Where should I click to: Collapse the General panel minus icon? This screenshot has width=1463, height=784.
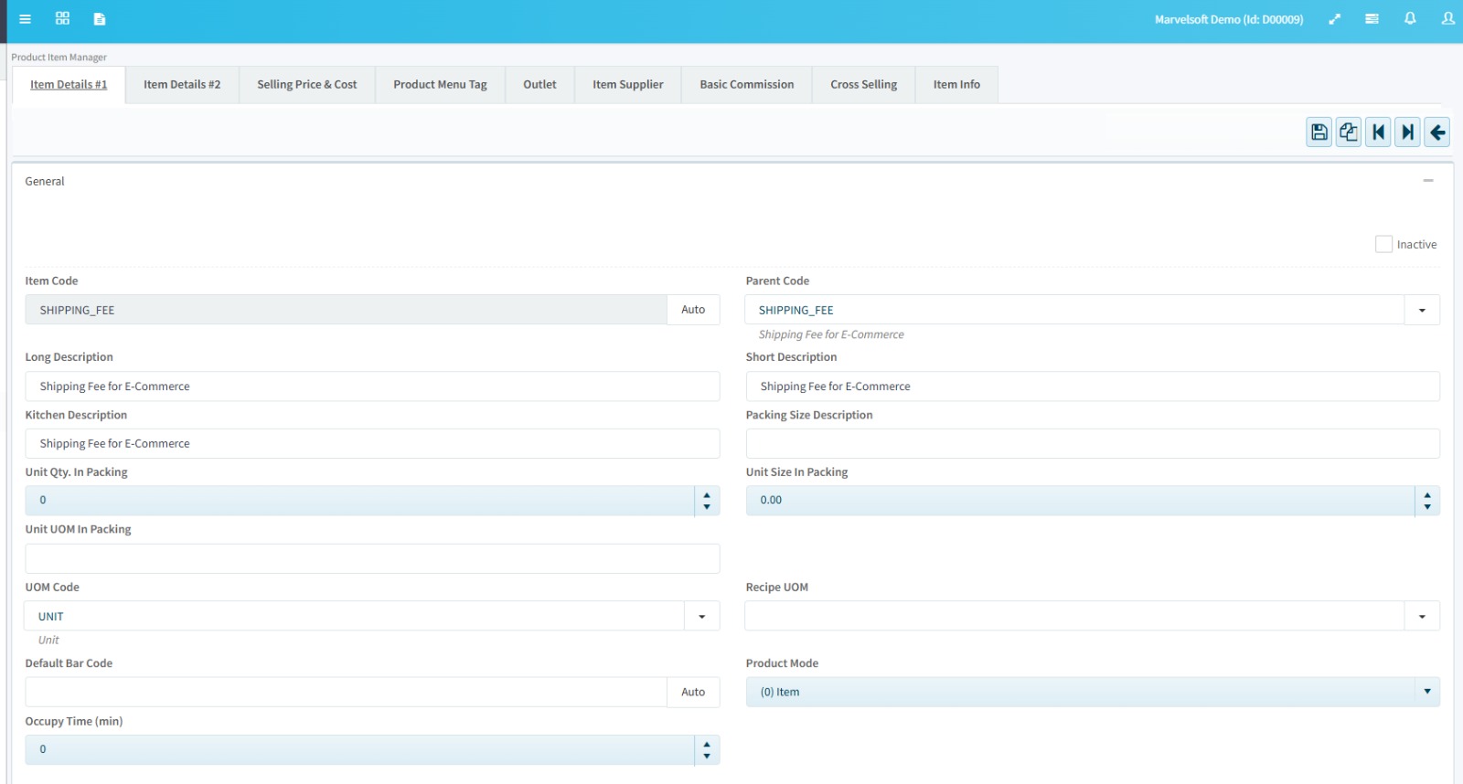(x=1428, y=181)
